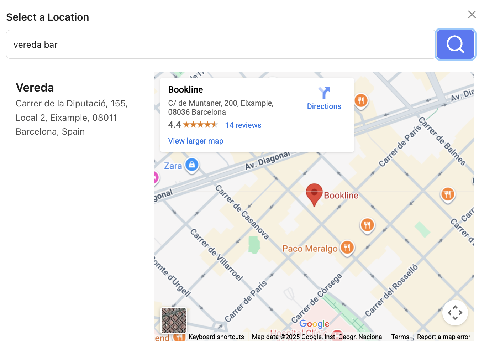Click the red Bookline location pin
The width and height of the screenshot is (479, 349).
(314, 193)
